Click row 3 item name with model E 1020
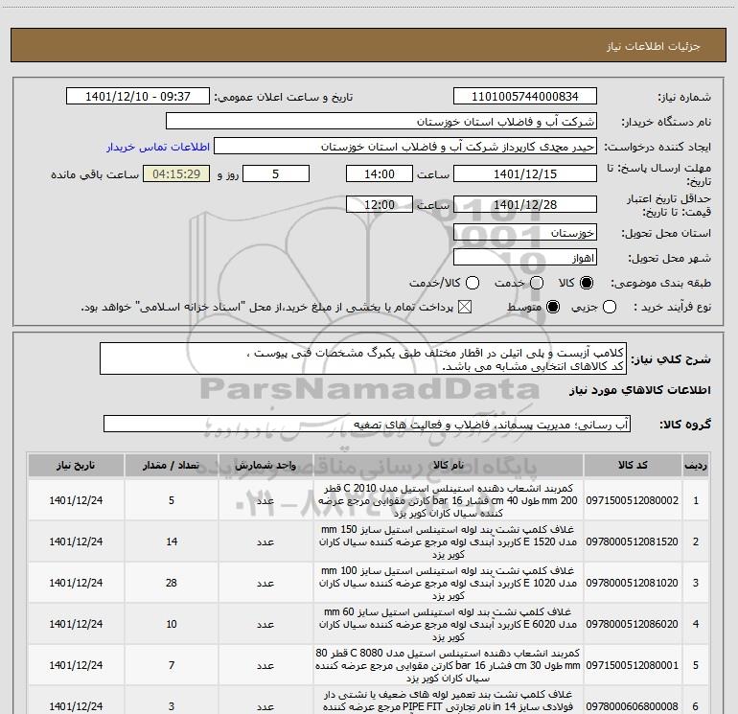 point(449,583)
